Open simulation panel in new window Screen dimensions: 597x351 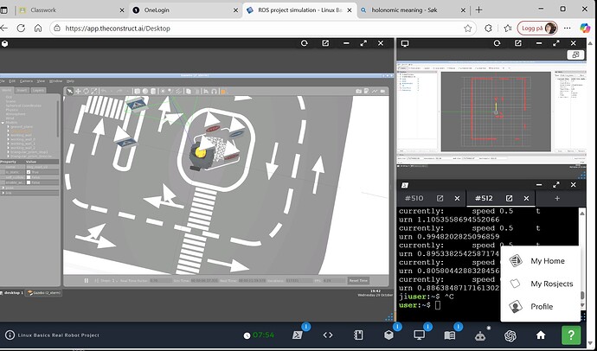[325, 43]
